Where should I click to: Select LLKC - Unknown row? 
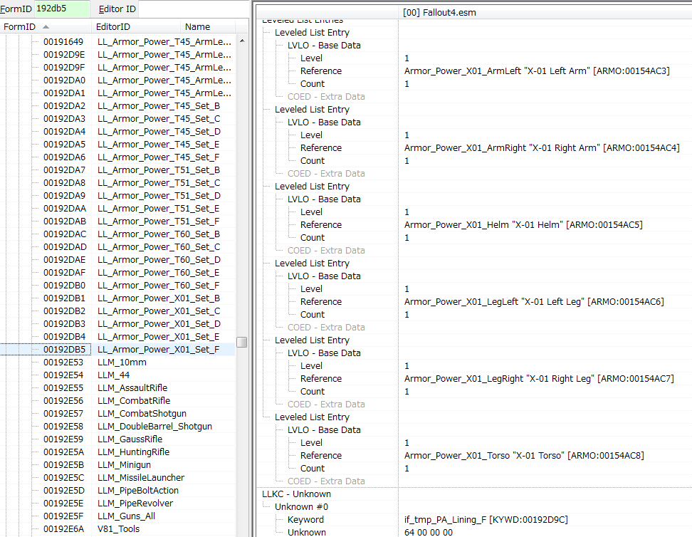pos(297,494)
